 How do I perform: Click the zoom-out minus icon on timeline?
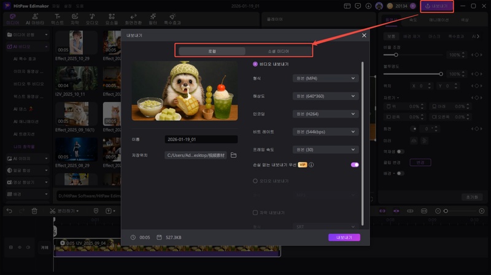tap(436, 211)
